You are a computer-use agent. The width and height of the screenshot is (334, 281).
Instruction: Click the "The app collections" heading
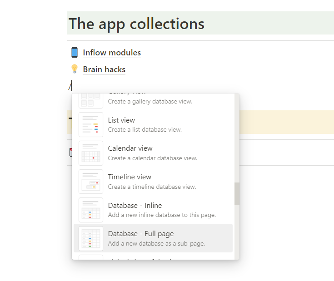pyautogui.click(x=136, y=24)
